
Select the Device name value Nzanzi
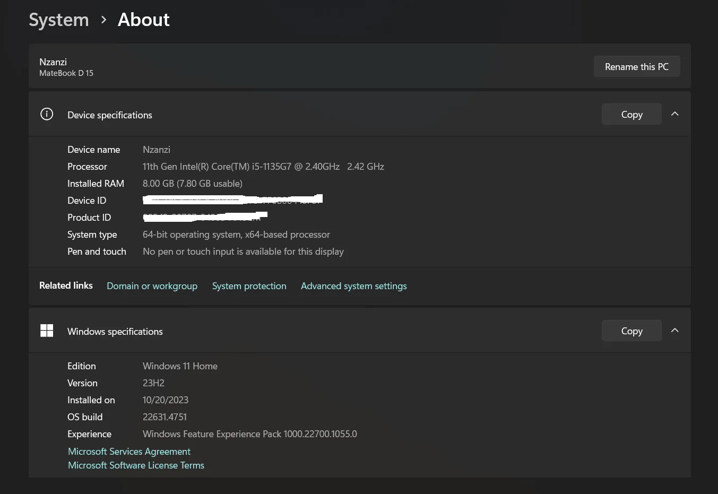[157, 150]
